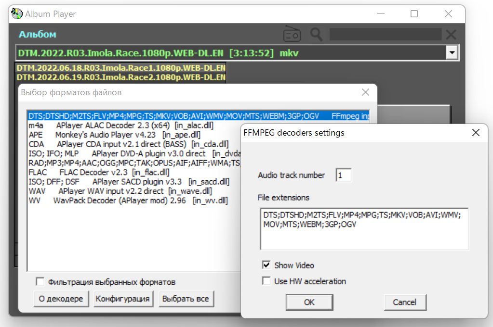This screenshot has height=327, width=493.
Task: Click the Album Player app logo icon
Action: [x=17, y=13]
